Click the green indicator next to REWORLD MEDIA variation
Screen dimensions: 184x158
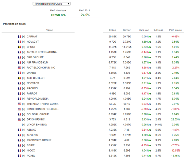pyautogui.click(x=150, y=99)
